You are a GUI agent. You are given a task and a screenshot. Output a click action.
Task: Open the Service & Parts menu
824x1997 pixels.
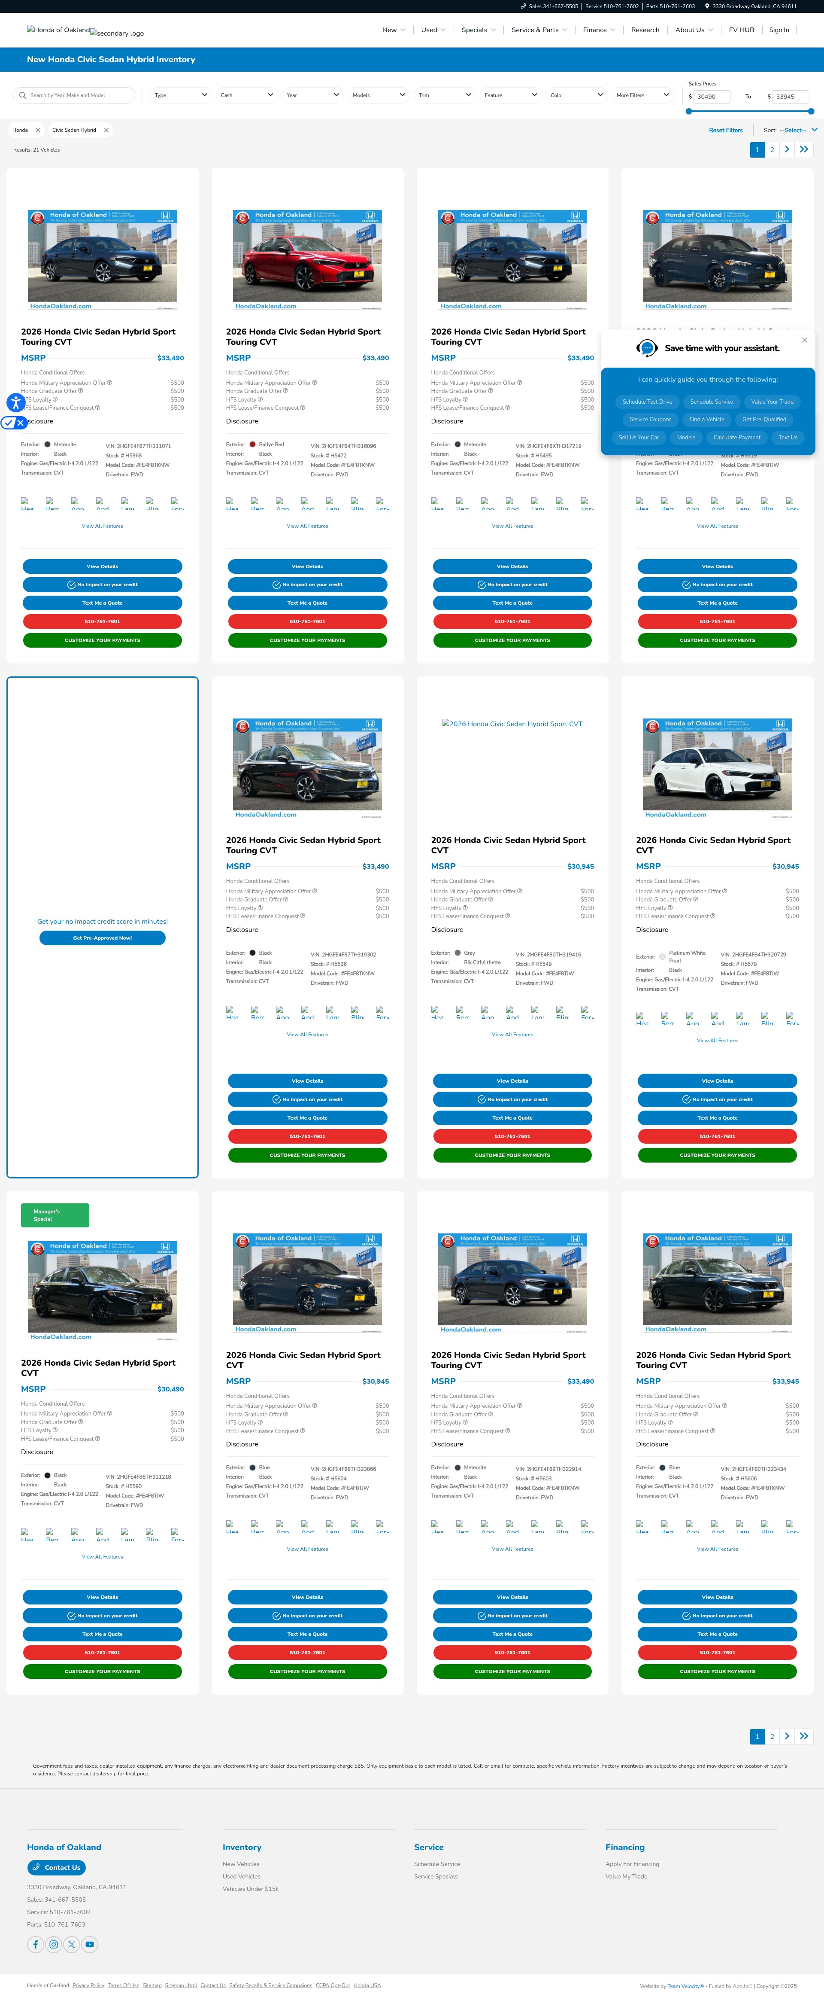[539, 30]
